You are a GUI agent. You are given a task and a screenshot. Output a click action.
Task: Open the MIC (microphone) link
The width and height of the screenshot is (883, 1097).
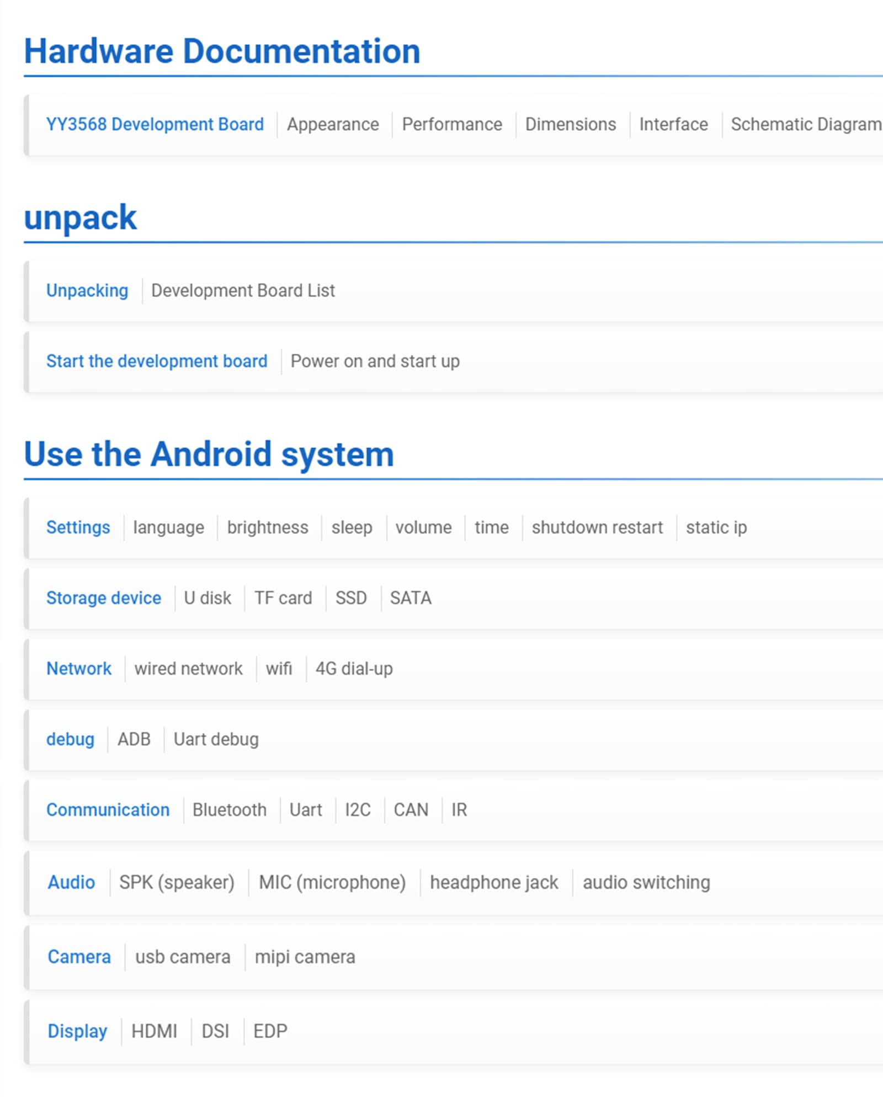332,882
